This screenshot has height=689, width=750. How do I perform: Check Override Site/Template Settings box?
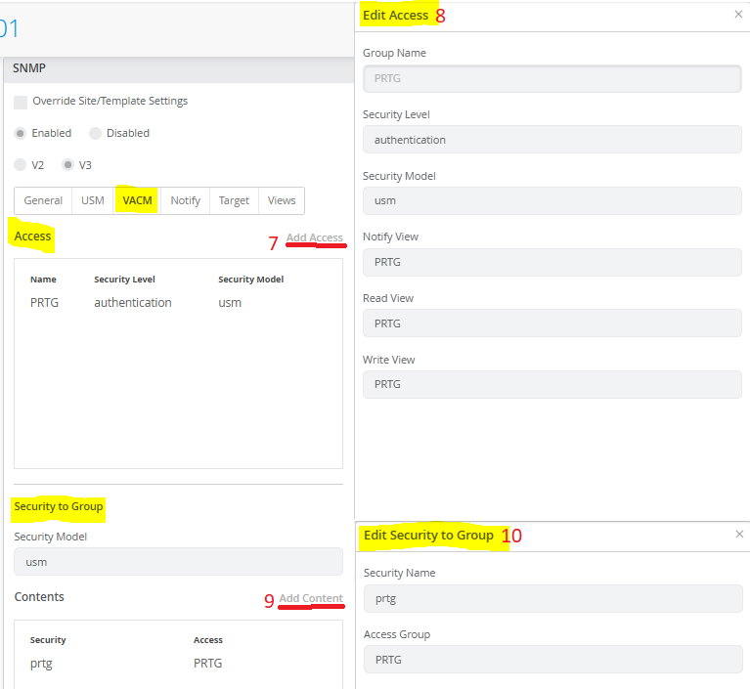click(x=21, y=102)
